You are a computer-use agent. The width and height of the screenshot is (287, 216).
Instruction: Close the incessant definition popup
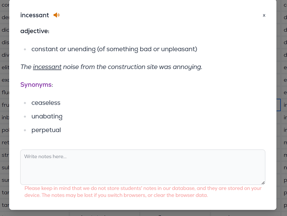click(264, 16)
